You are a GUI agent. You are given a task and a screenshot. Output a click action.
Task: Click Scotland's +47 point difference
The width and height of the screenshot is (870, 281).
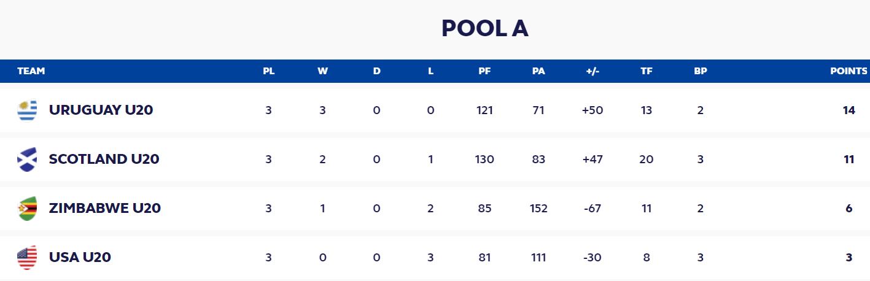pyautogui.click(x=592, y=160)
